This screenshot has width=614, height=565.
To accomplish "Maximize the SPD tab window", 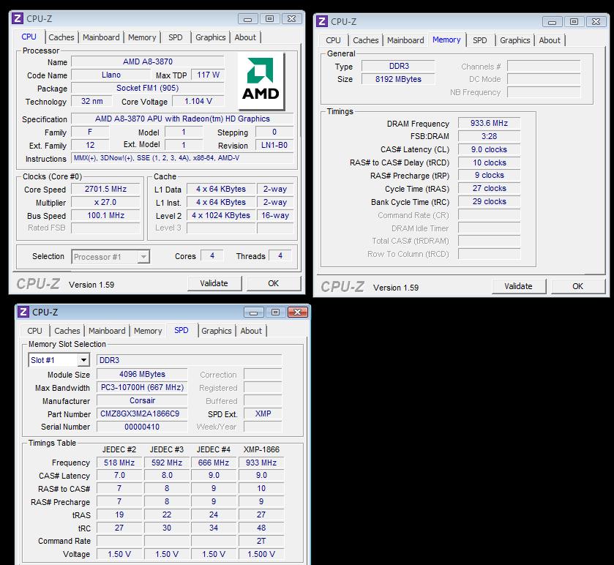I will [275, 312].
